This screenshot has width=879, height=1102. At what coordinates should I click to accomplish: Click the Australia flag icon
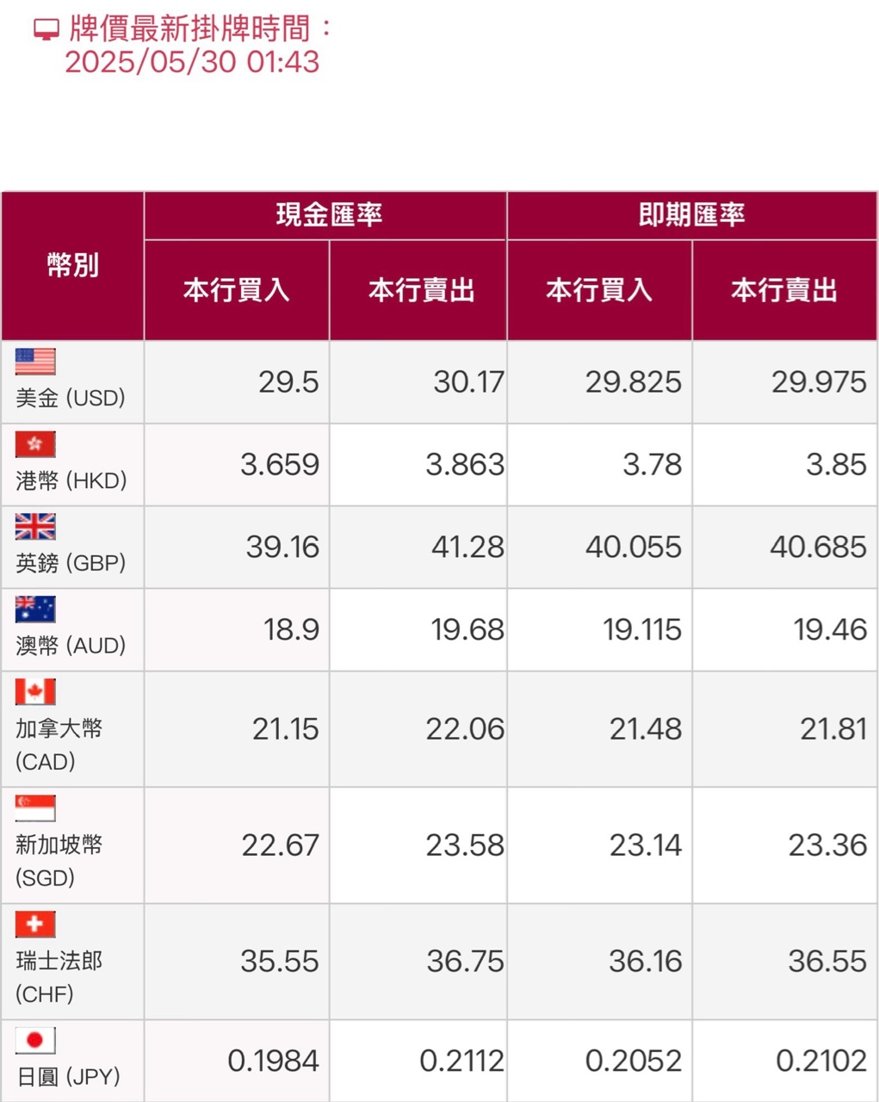point(35,609)
